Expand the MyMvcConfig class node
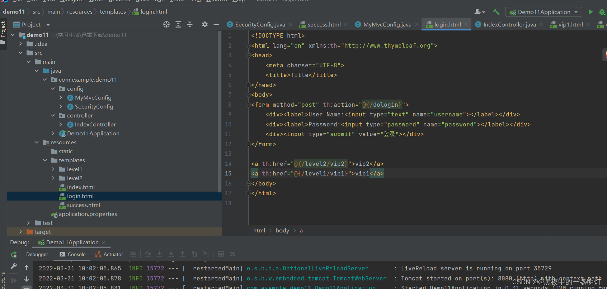607x289 pixels. (x=61, y=97)
